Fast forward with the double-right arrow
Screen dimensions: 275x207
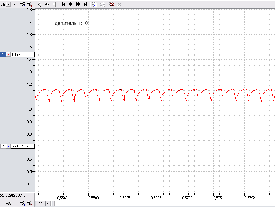pyautogui.click(x=78, y=4)
